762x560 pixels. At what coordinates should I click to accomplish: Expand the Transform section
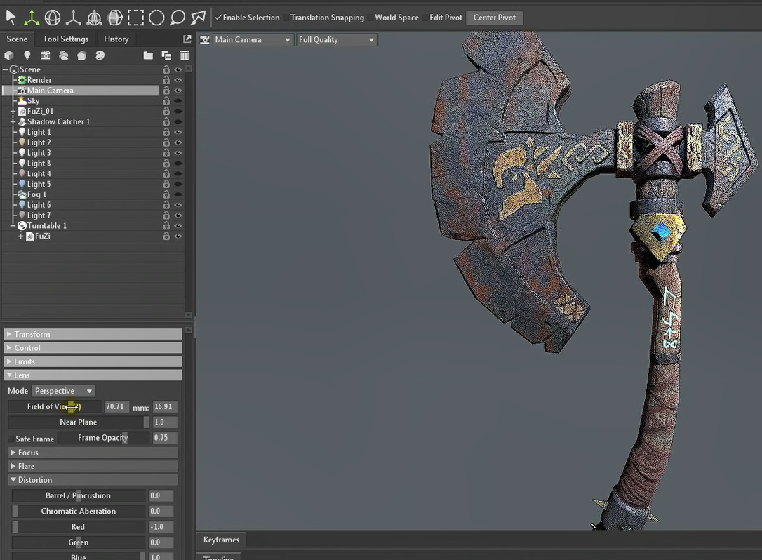point(32,335)
